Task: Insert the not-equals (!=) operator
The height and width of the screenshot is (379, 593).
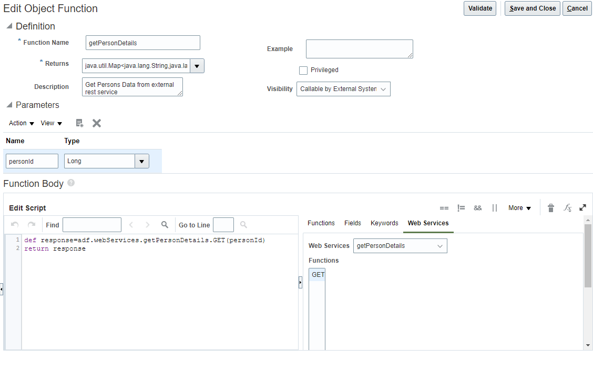Action: [461, 208]
